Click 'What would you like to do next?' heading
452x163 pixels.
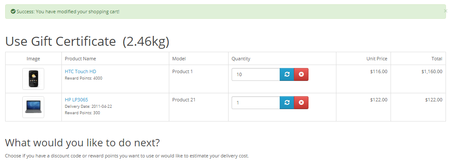(x=82, y=142)
